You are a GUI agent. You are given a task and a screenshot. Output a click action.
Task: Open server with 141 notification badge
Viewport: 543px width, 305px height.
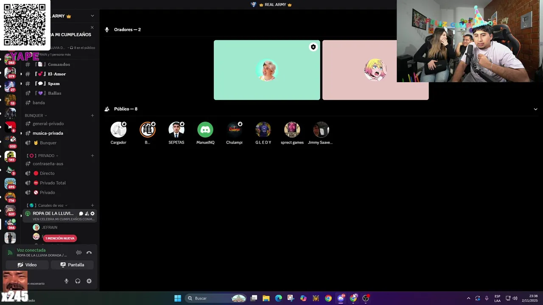tap(10, 156)
